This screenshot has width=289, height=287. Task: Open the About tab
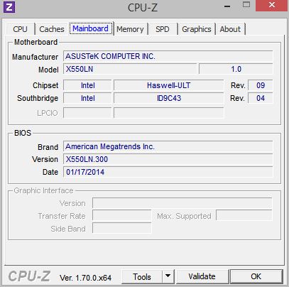tap(230, 29)
